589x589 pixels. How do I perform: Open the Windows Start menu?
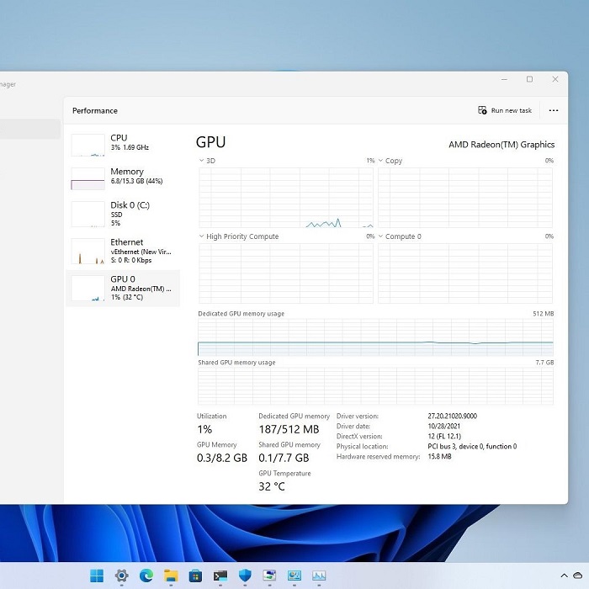click(x=97, y=576)
